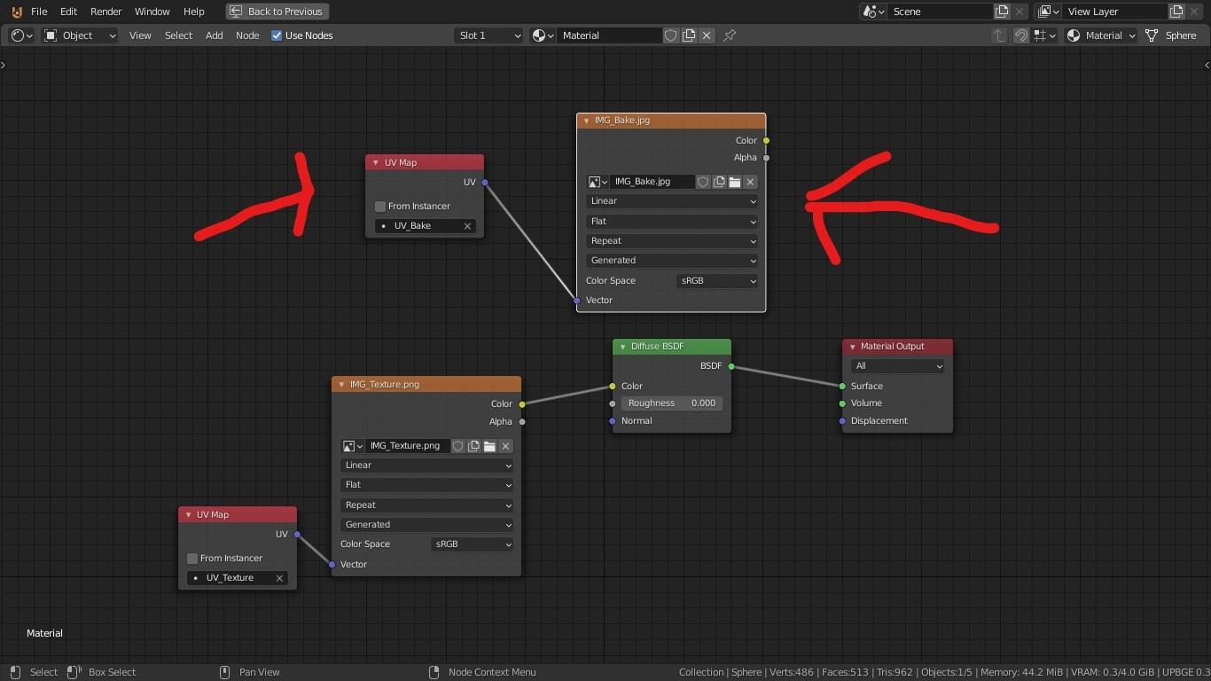Toggle fake user shield for IMG_Bake.jpg
This screenshot has height=681, width=1211.
click(x=703, y=182)
